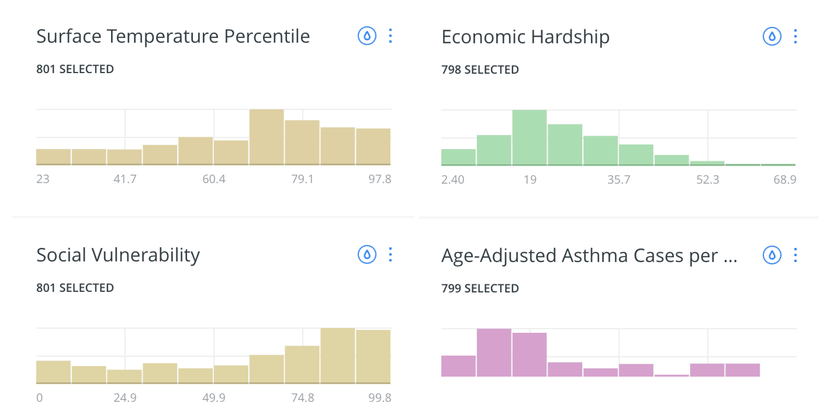Screen dimensions: 830x417
Task: Click the Age-Adjusted Asthma Cases title
Action: click(589, 255)
